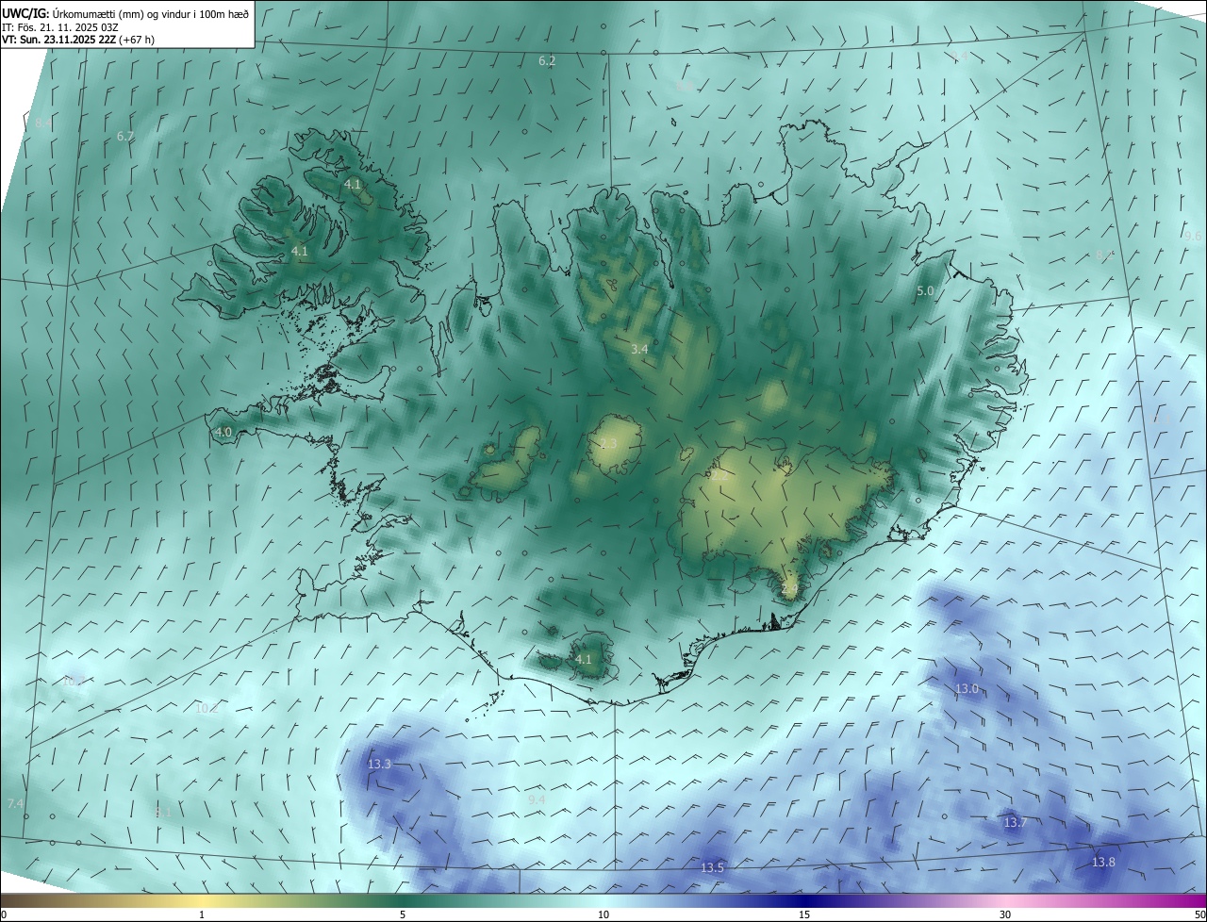Click the 2.3 value on Hofsjökull glacier
The height and width of the screenshot is (922, 1207).
tap(608, 443)
